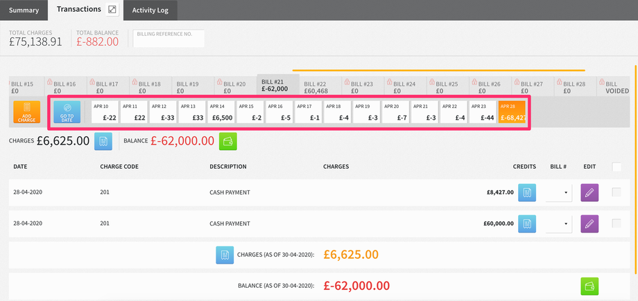This screenshot has height=301, width=638.
Task: Select the APR 19 date tile
Action: tap(367, 112)
